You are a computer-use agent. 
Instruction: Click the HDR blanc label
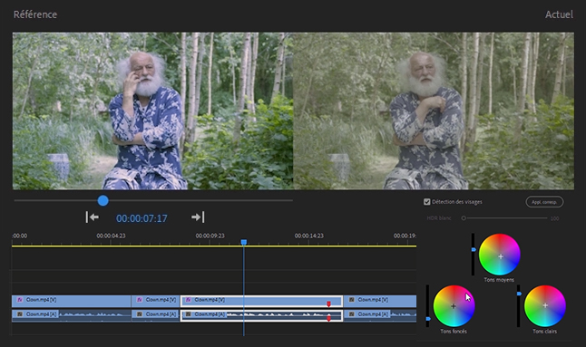[439, 218]
